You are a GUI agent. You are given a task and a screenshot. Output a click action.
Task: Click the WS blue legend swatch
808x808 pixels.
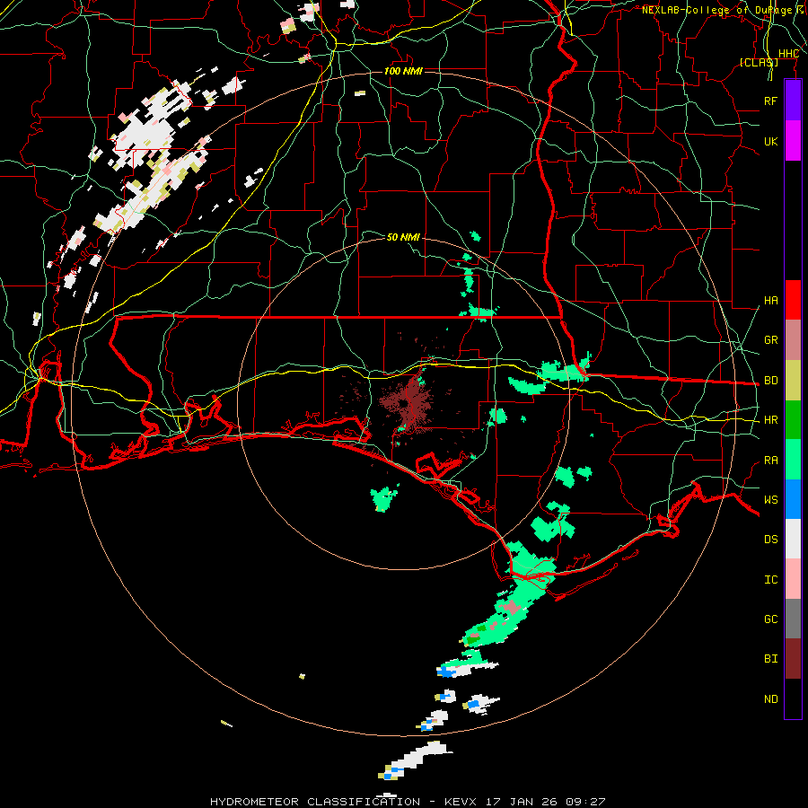pyautogui.click(x=793, y=499)
